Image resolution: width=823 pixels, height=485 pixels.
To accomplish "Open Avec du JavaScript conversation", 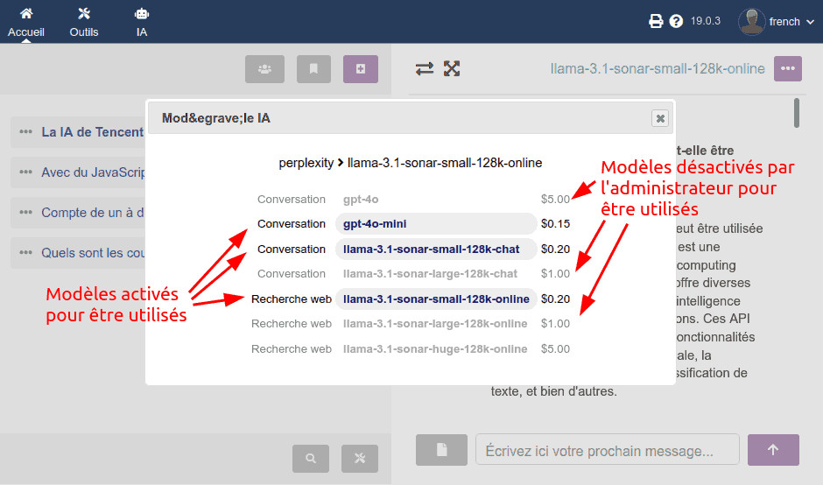I will point(93,172).
